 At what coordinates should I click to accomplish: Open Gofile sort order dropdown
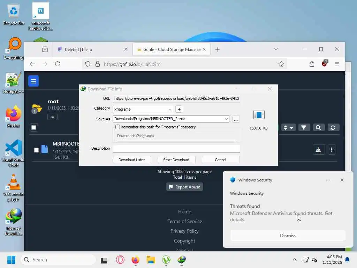[288, 128]
